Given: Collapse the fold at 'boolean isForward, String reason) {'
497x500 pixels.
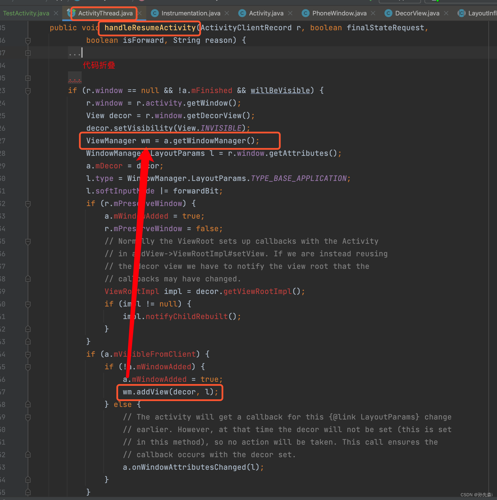Looking at the screenshot, I should click(28, 41).
